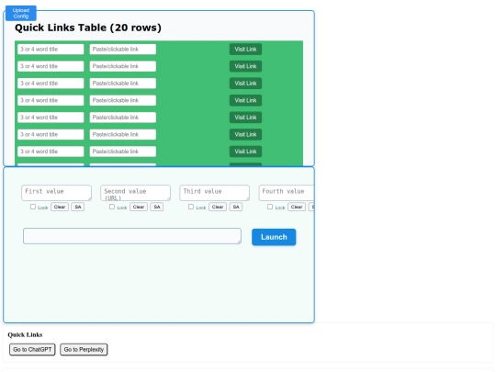The width and height of the screenshot is (496, 372).
Task: Focus the title input in the sixth table row
Action: click(x=51, y=135)
